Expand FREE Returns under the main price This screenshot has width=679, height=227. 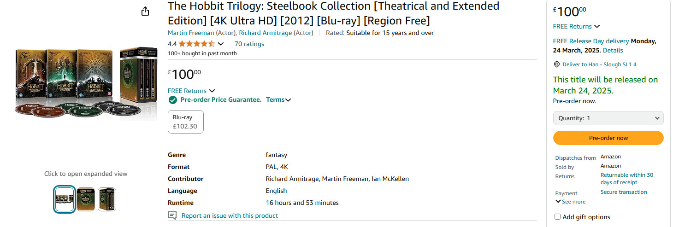(191, 91)
